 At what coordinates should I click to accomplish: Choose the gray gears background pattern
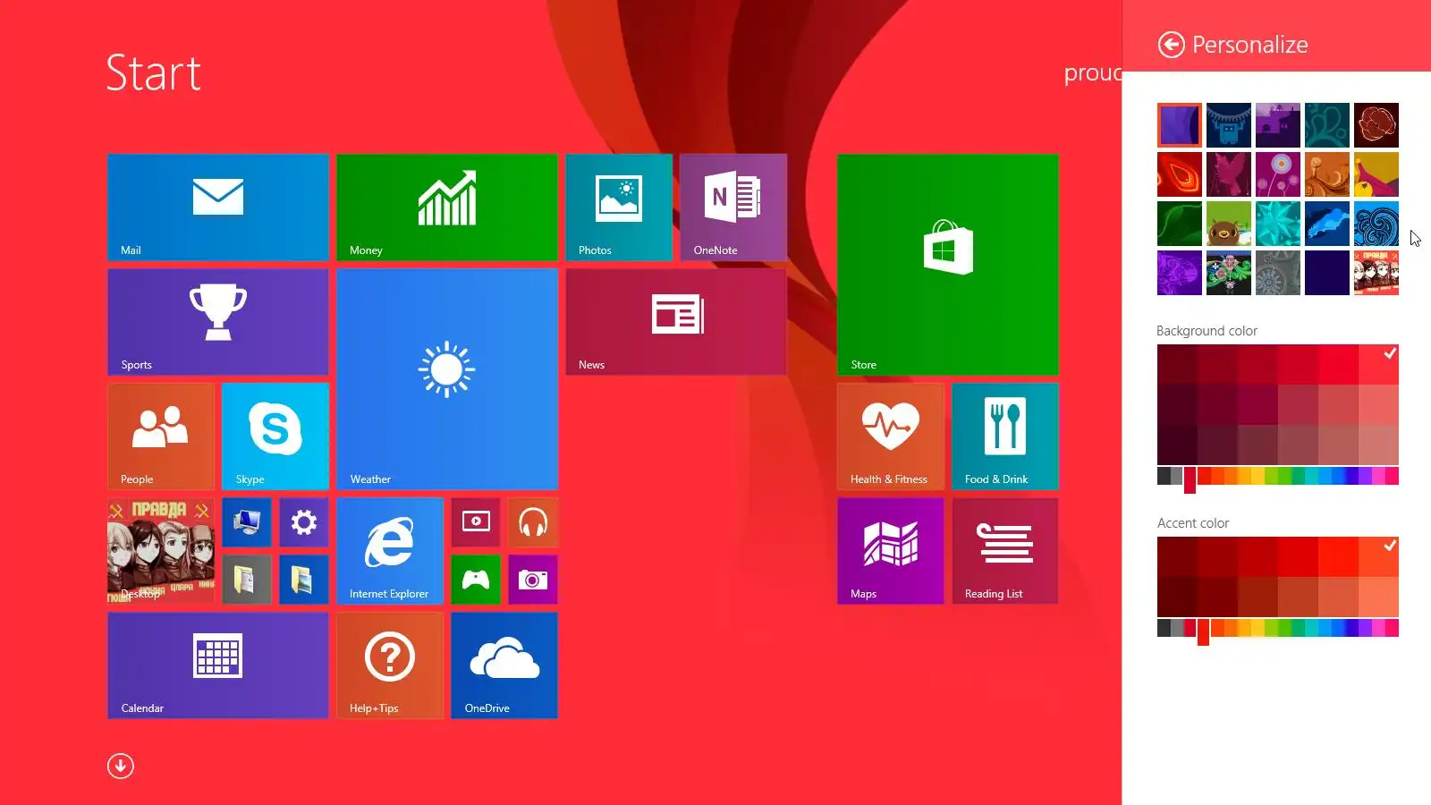tap(1278, 273)
